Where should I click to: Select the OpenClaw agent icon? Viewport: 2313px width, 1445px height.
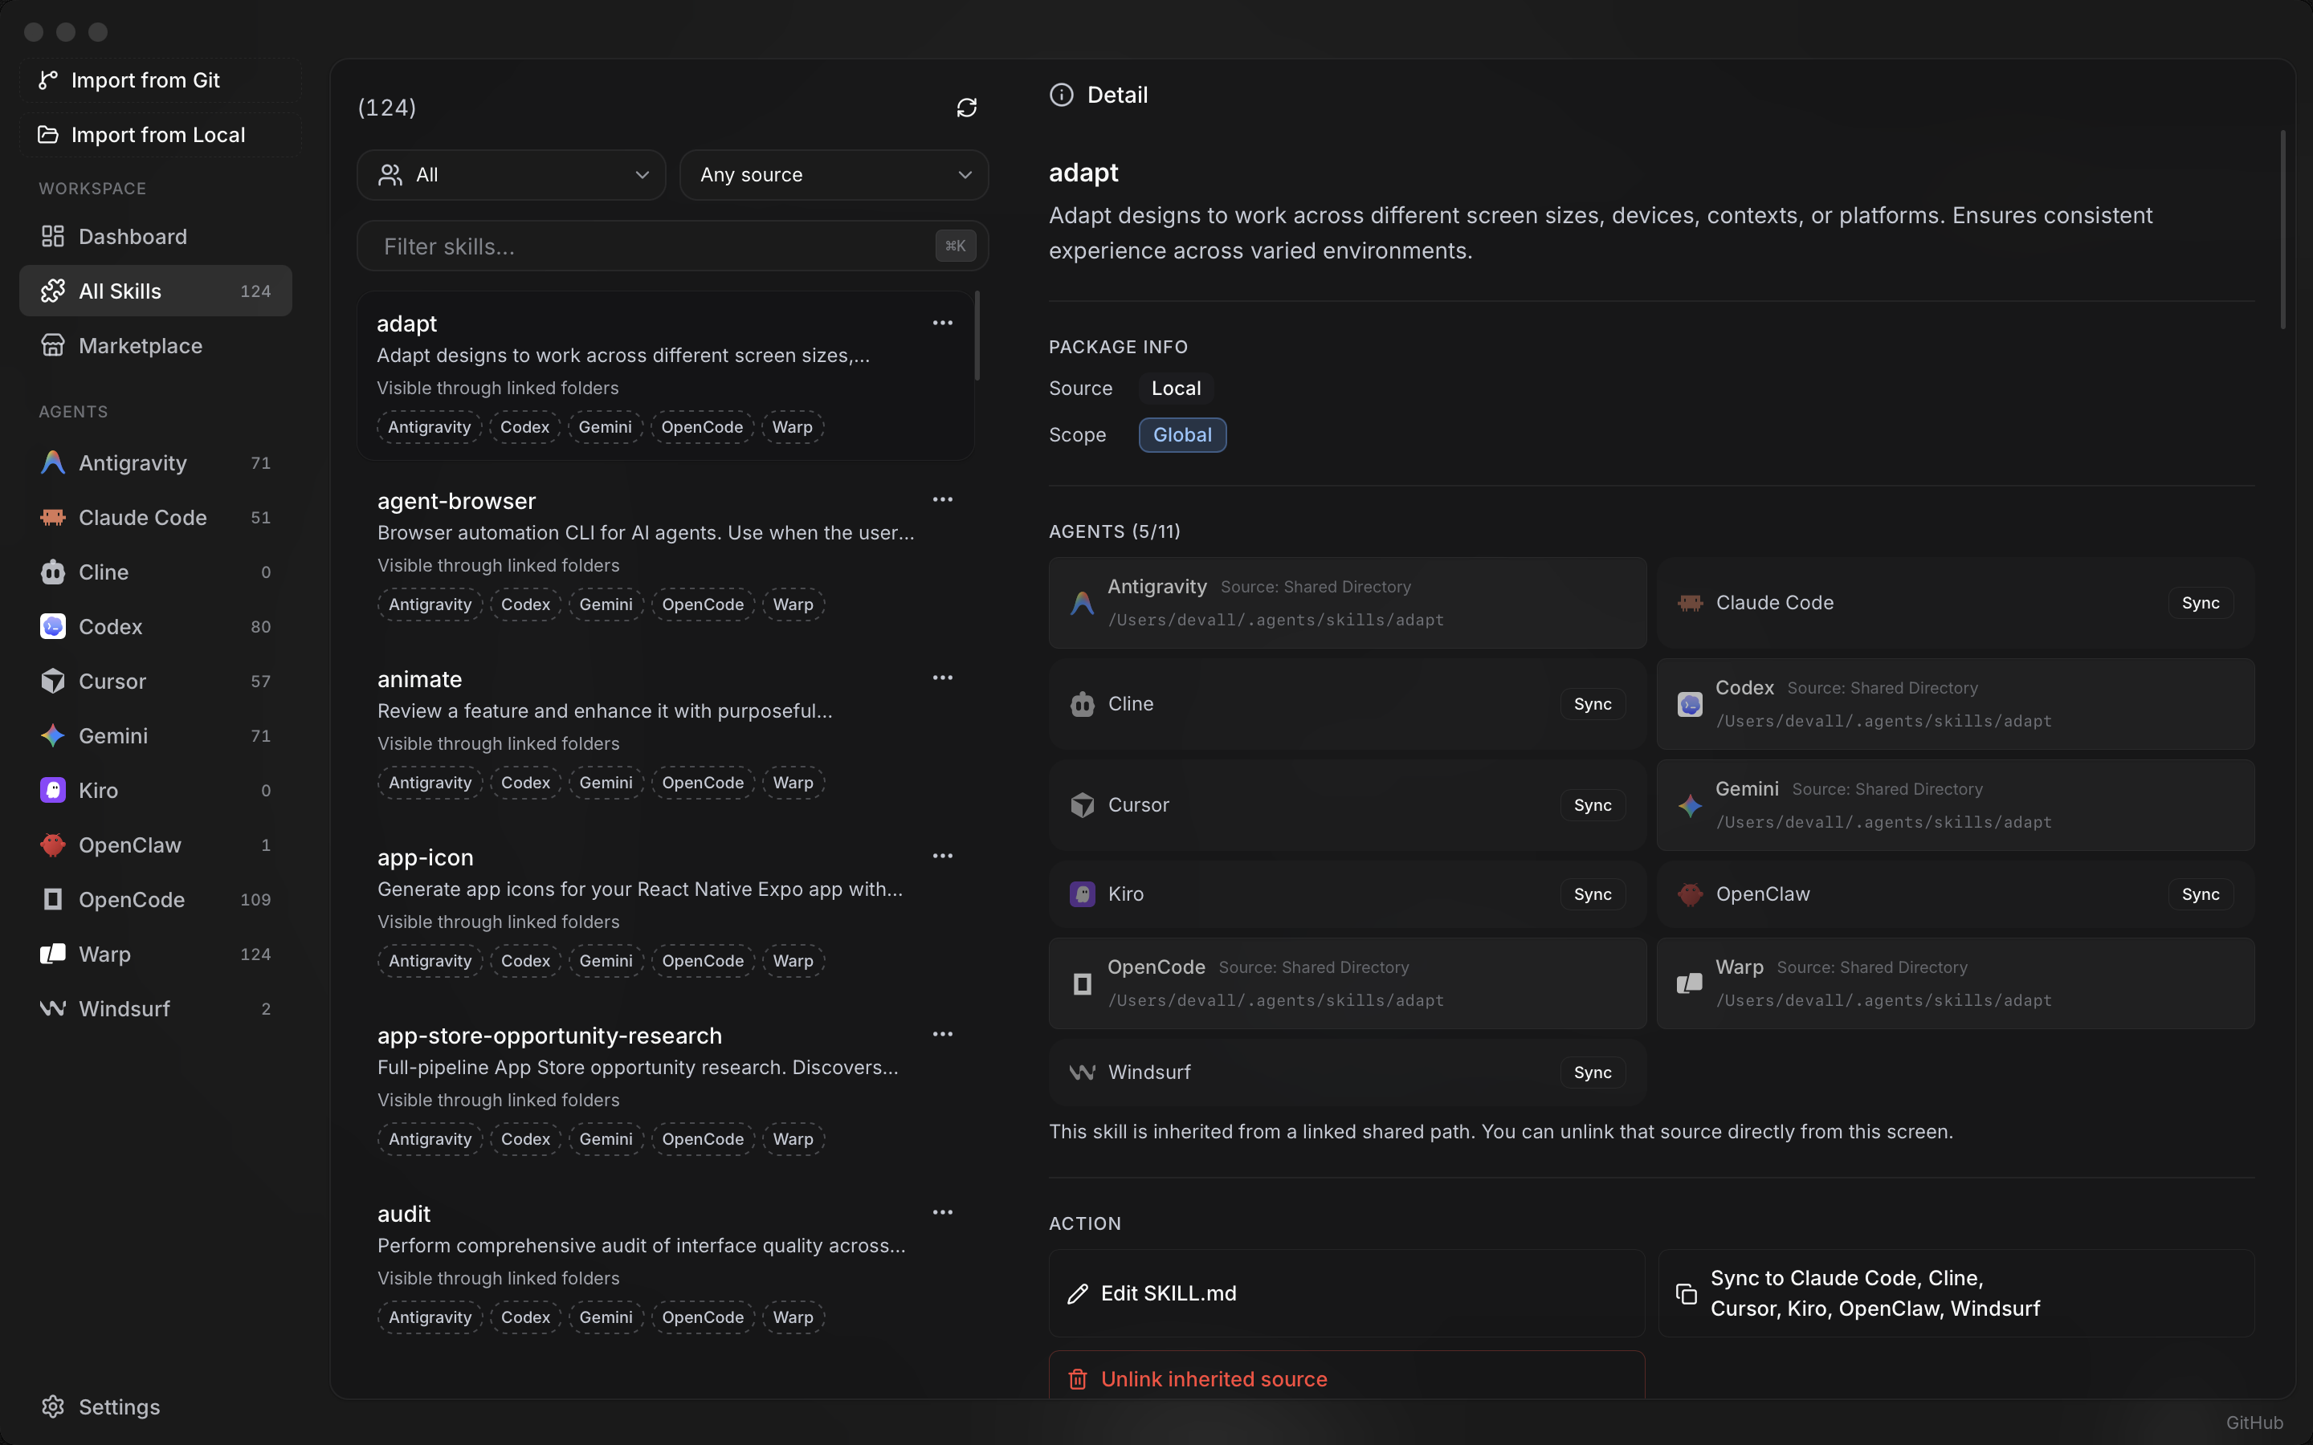(52, 845)
